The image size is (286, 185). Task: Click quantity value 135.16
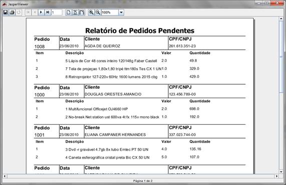pos(195,149)
